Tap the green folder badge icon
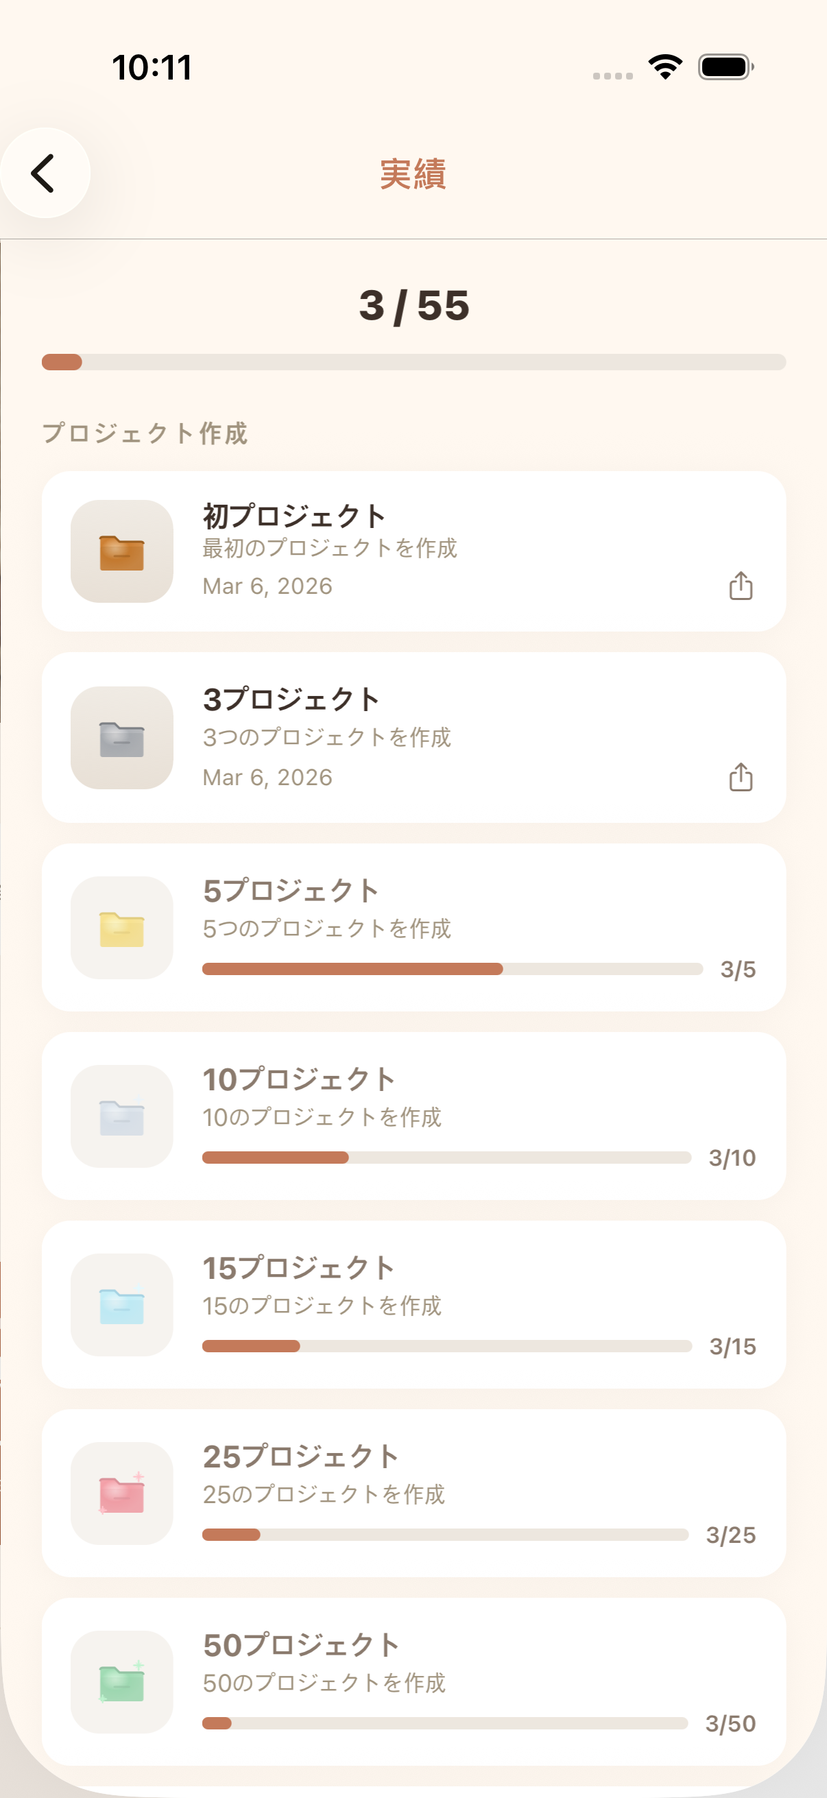 click(122, 1681)
